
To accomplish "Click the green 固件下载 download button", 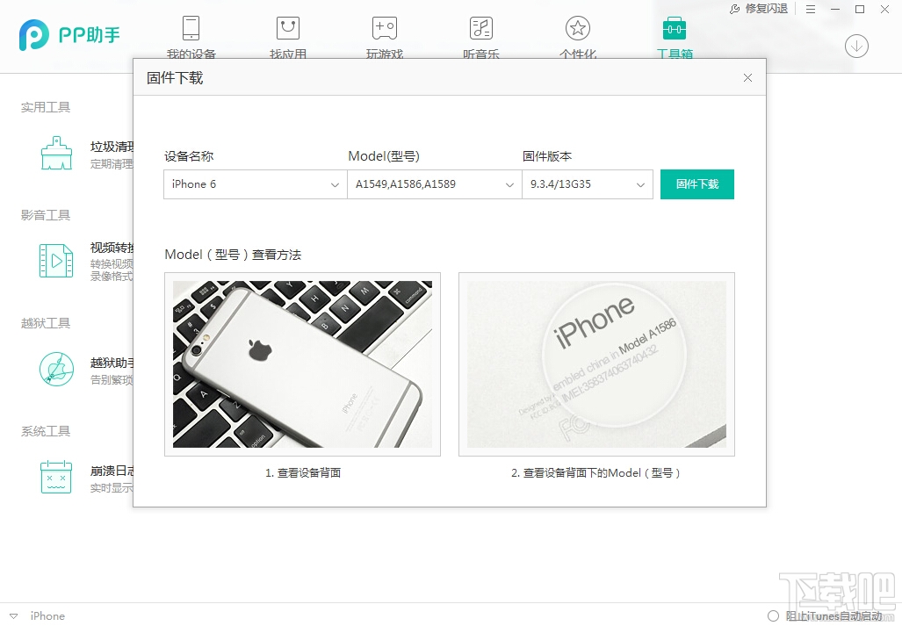I will click(x=696, y=184).
